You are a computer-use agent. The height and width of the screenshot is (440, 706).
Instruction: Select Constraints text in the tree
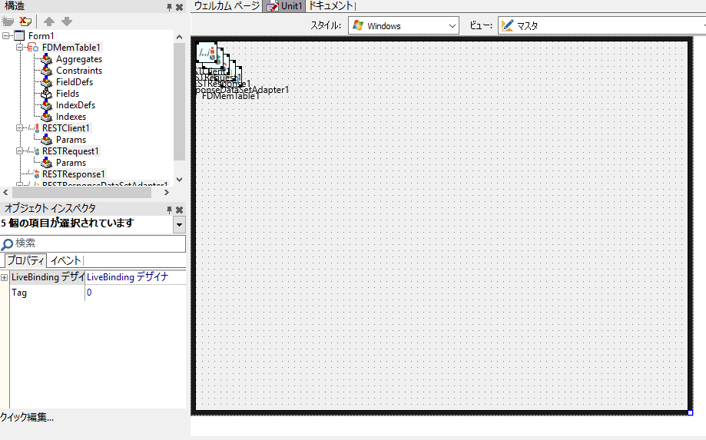(79, 71)
